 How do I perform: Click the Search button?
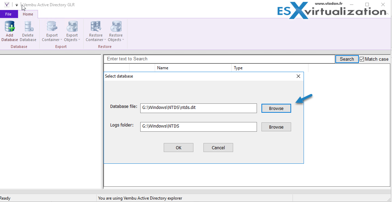pyautogui.click(x=347, y=59)
